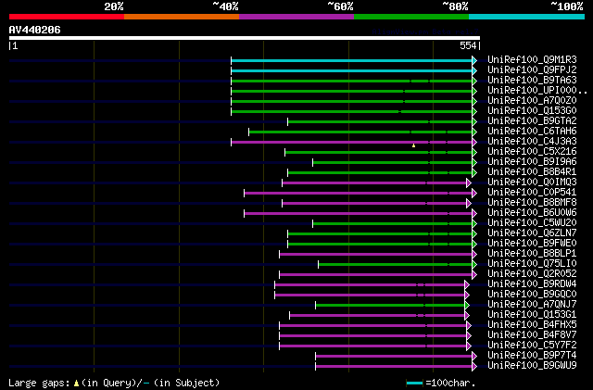Click the query name AV440206
This screenshot has width=593, height=390.
(x=35, y=30)
